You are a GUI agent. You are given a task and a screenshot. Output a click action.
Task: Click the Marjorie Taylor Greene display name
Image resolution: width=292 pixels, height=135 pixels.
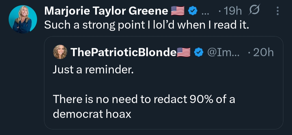click(x=106, y=11)
